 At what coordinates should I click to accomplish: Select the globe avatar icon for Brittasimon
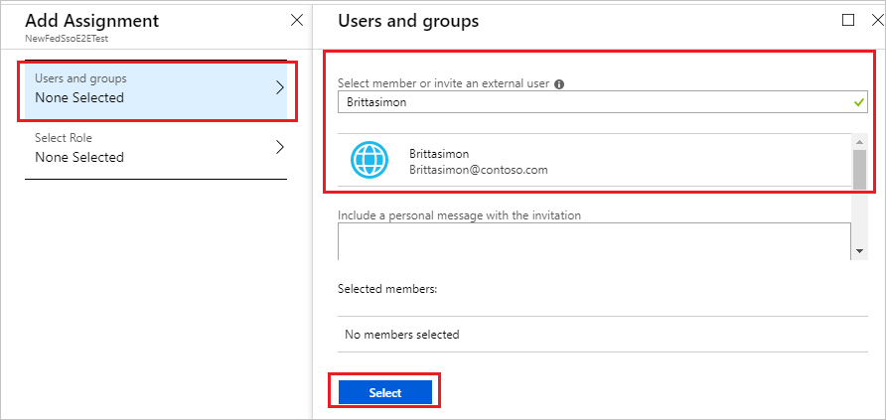point(368,160)
